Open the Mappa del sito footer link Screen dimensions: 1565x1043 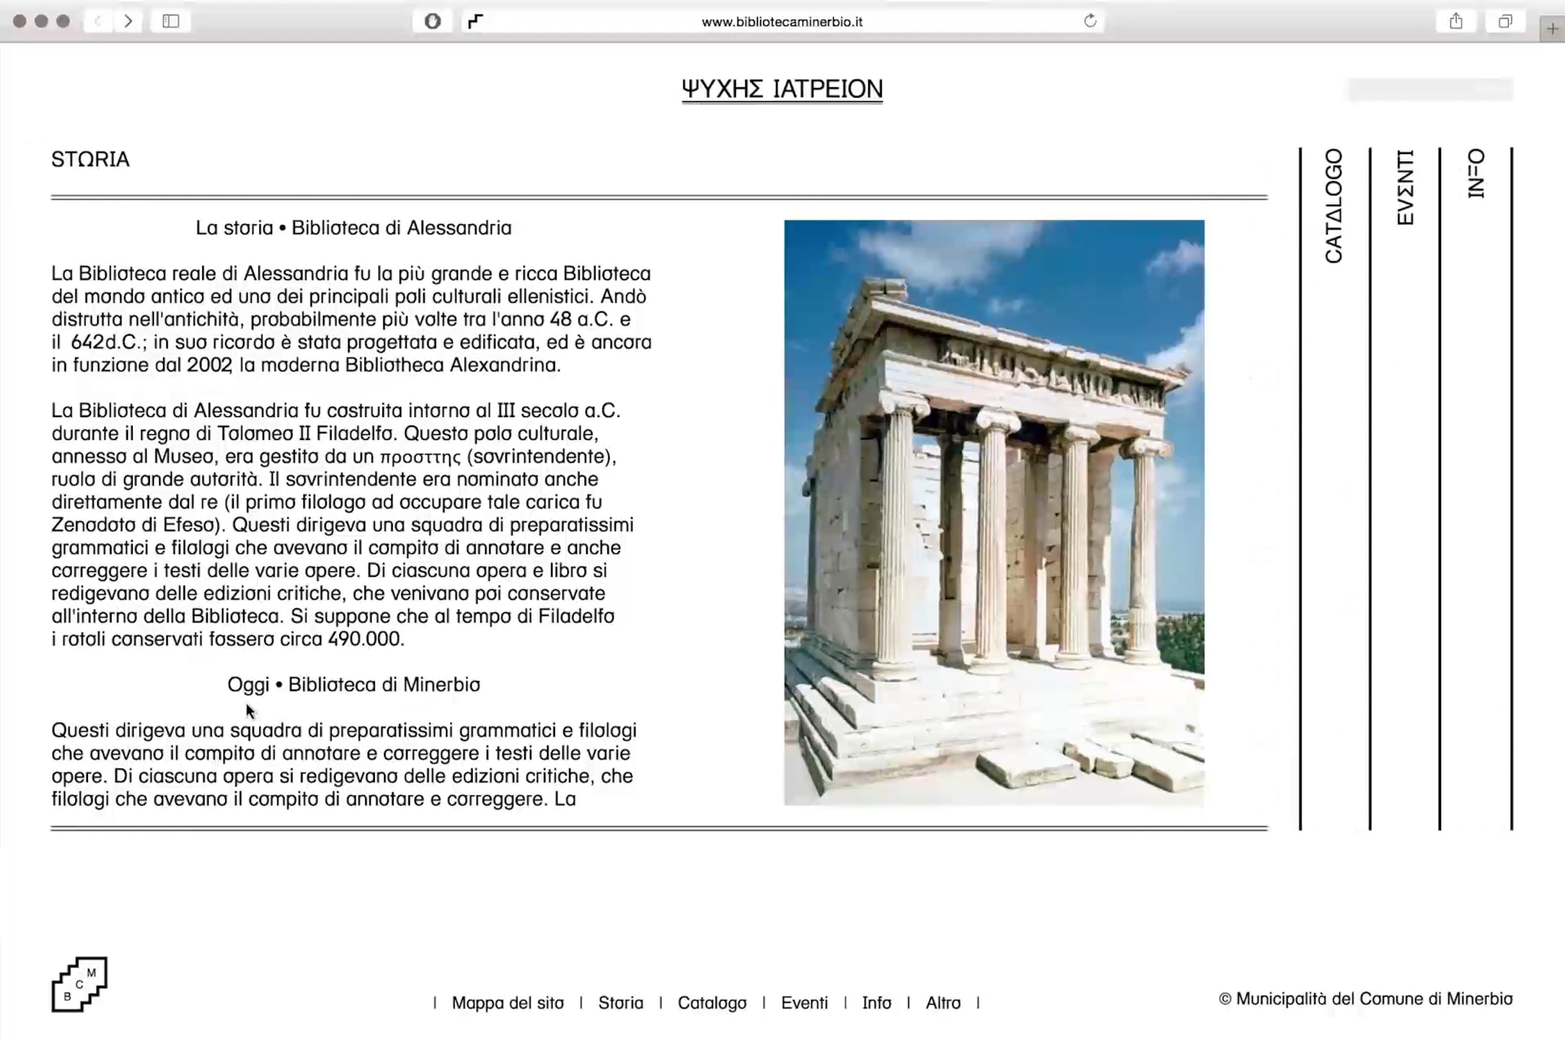507,1003
